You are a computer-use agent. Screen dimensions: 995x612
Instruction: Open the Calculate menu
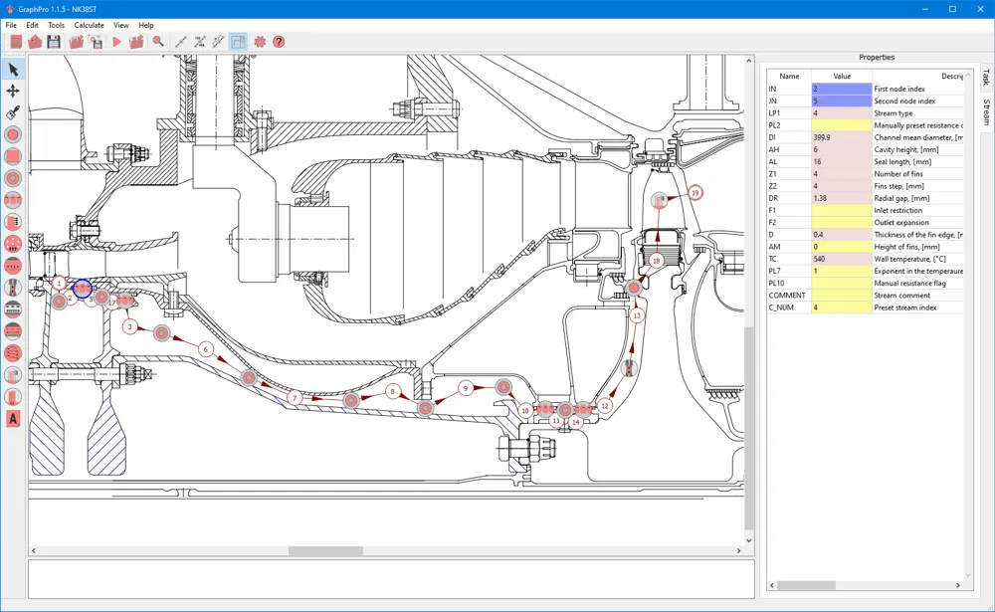point(89,26)
